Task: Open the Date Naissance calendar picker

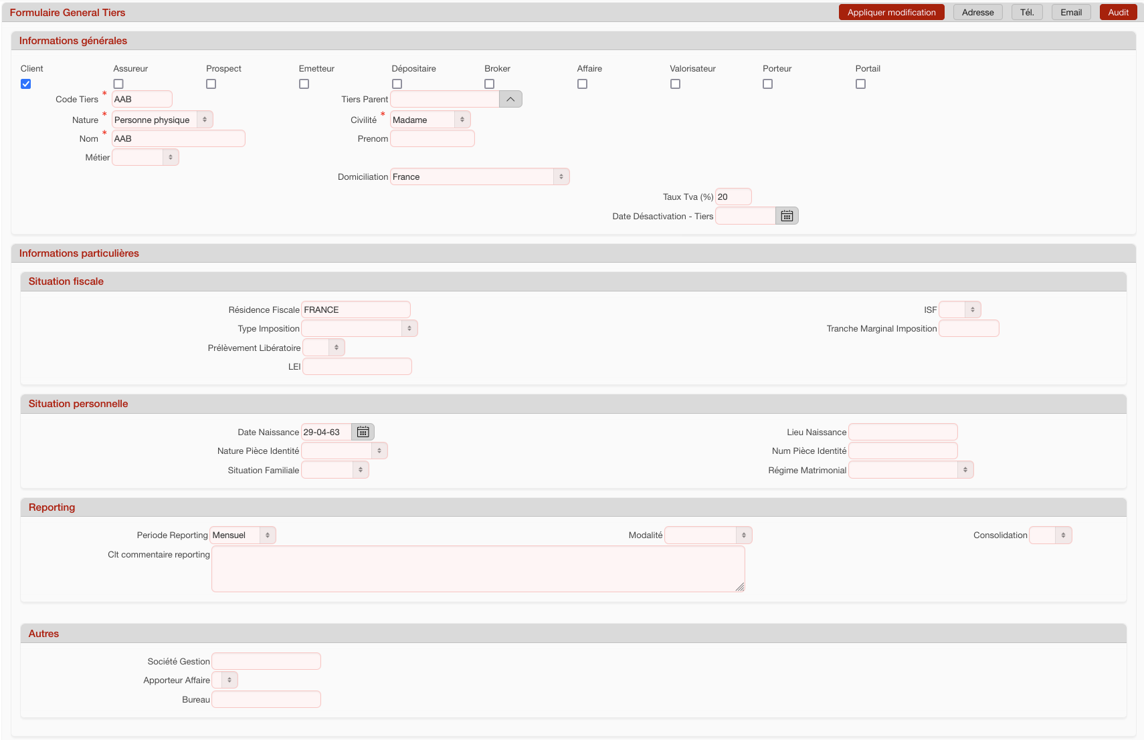Action: pos(363,432)
